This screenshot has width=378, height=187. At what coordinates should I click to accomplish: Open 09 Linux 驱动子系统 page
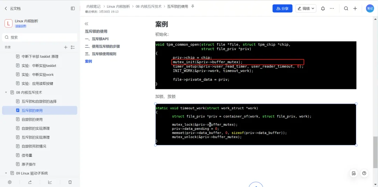point(32,173)
